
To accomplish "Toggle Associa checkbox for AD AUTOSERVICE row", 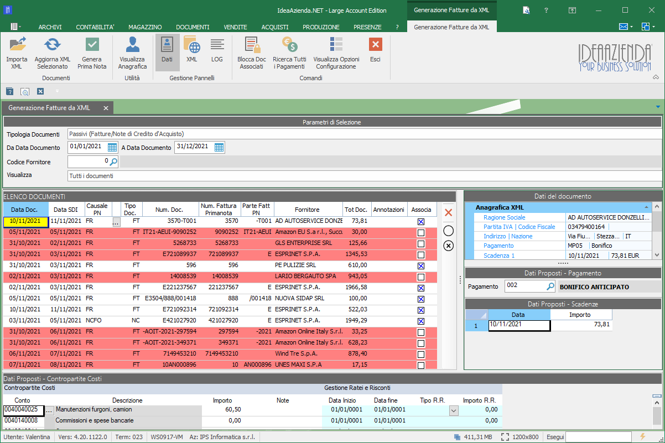I will pos(421,221).
